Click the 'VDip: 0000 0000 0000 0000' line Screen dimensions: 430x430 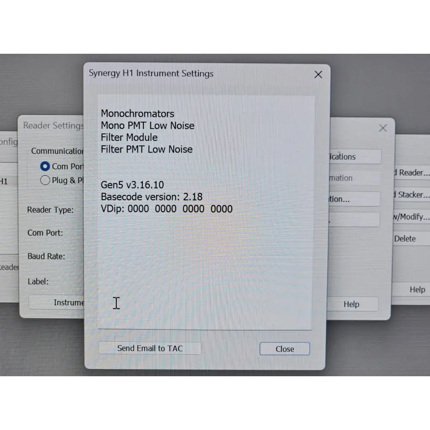[166, 209]
